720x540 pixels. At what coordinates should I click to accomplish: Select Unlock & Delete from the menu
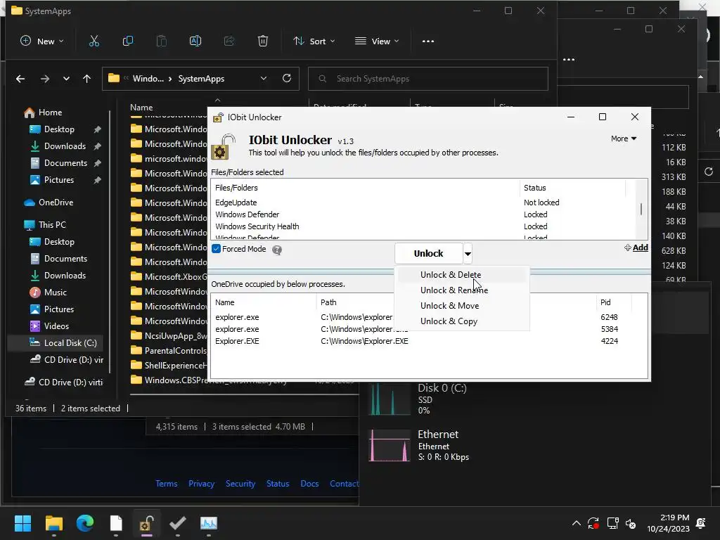461,275
